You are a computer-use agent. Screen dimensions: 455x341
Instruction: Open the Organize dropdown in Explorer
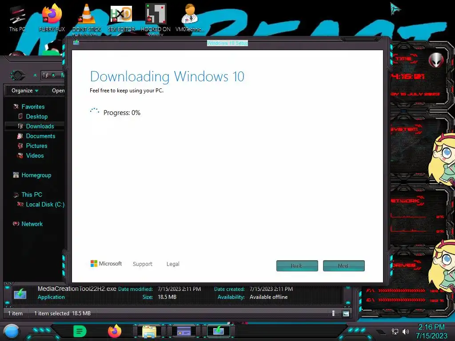[25, 91]
